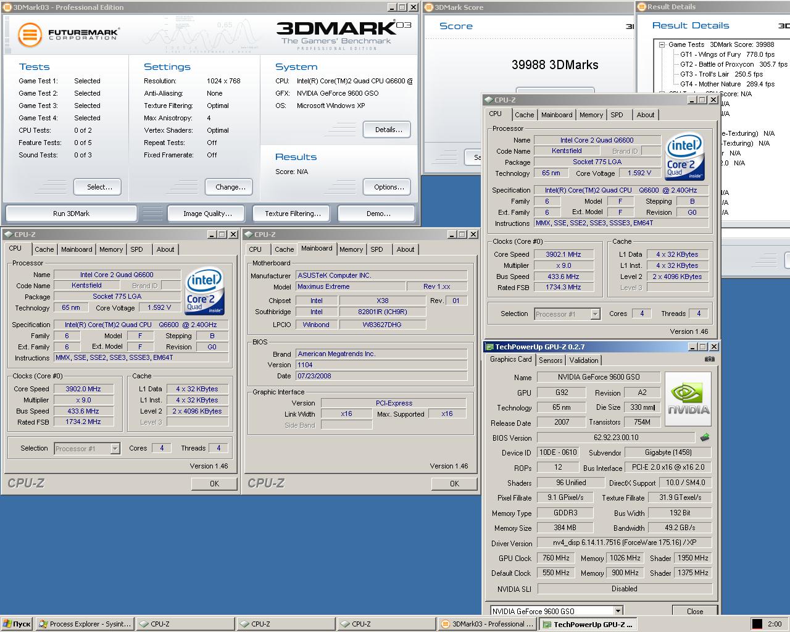This screenshot has height=632, width=790.
Task: Open Cache tab in CPU-Z above GPU-Z
Action: coord(524,115)
